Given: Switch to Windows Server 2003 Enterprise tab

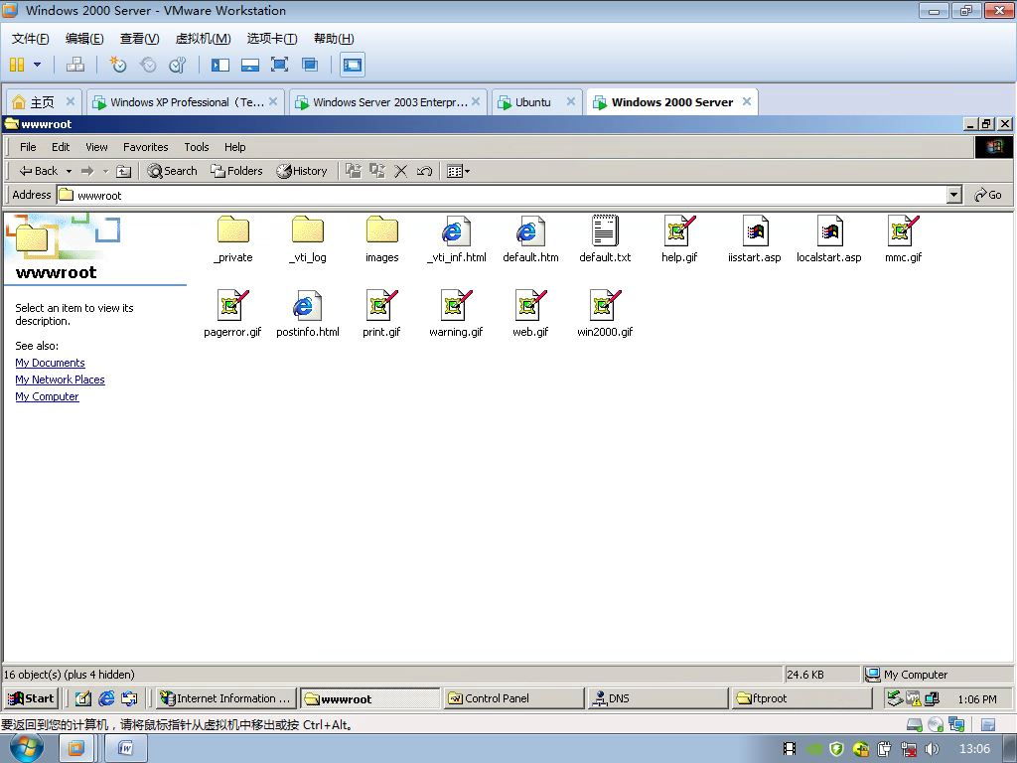Looking at the screenshot, I should pyautogui.click(x=388, y=102).
